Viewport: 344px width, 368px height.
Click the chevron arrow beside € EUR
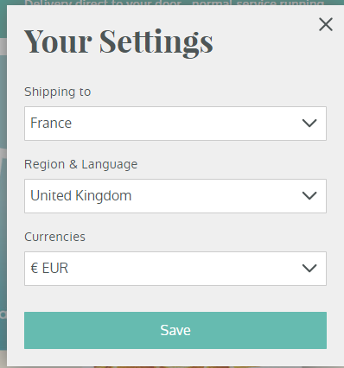click(309, 269)
